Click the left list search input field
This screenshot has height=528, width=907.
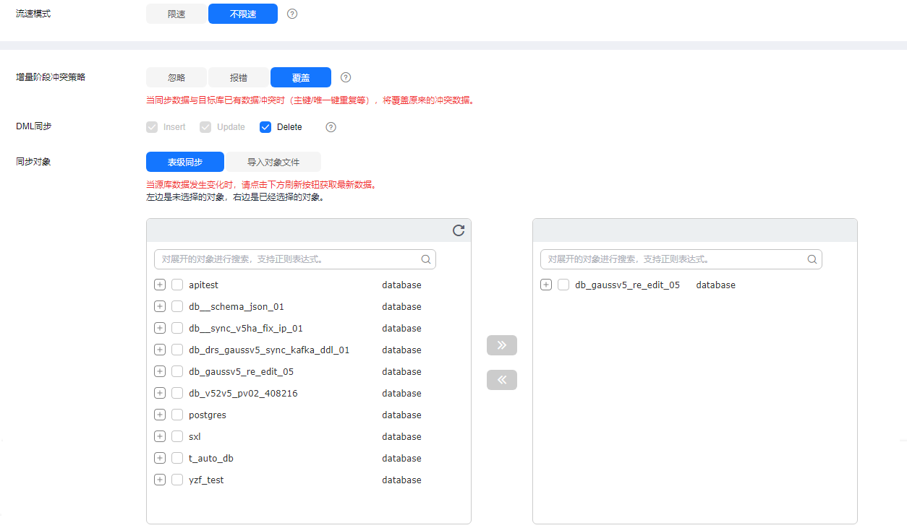coord(295,259)
